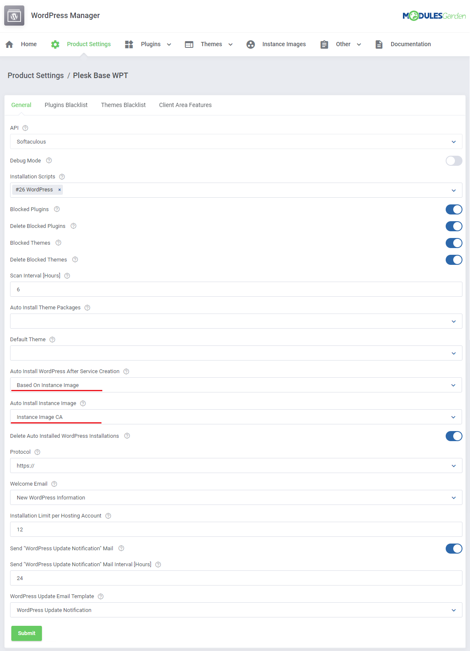Viewport: 470px width, 651px height.
Task: Show help tooltip next to Blocked Plugins
Action: click(57, 209)
